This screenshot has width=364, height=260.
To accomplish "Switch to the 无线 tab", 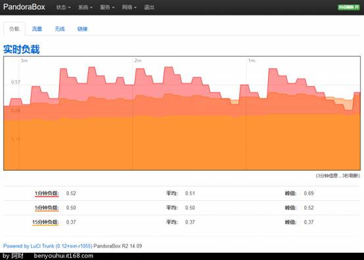I will pos(60,29).
